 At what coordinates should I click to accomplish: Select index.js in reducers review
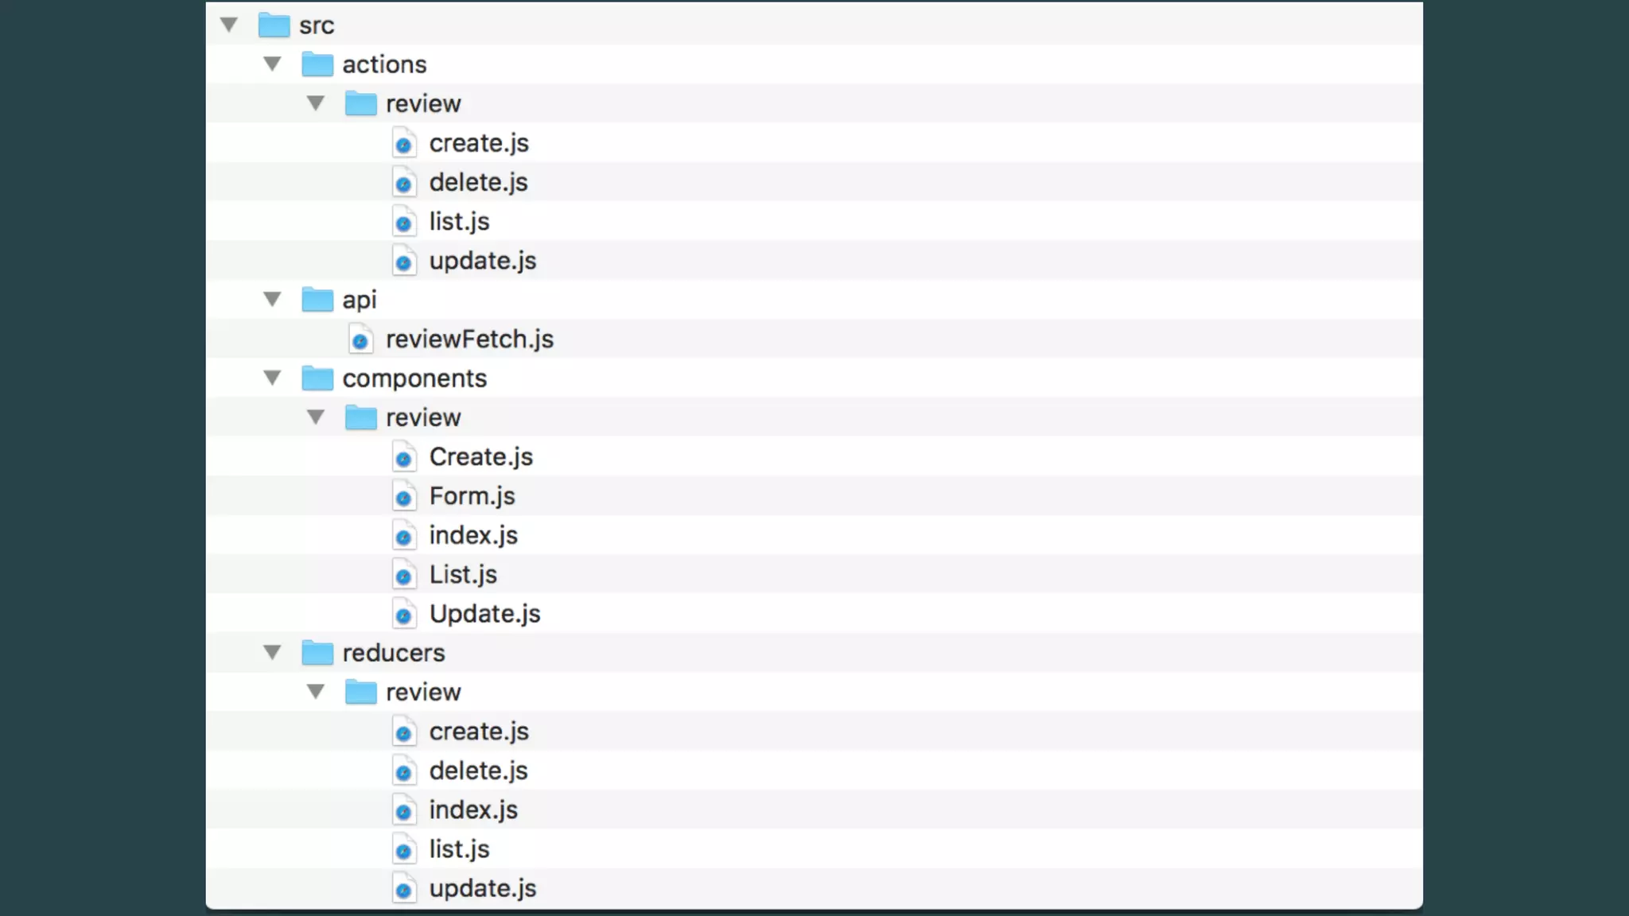click(x=473, y=809)
